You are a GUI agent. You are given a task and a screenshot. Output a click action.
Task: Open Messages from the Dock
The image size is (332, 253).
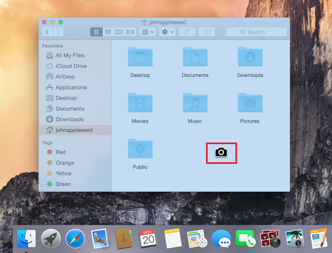click(x=222, y=239)
